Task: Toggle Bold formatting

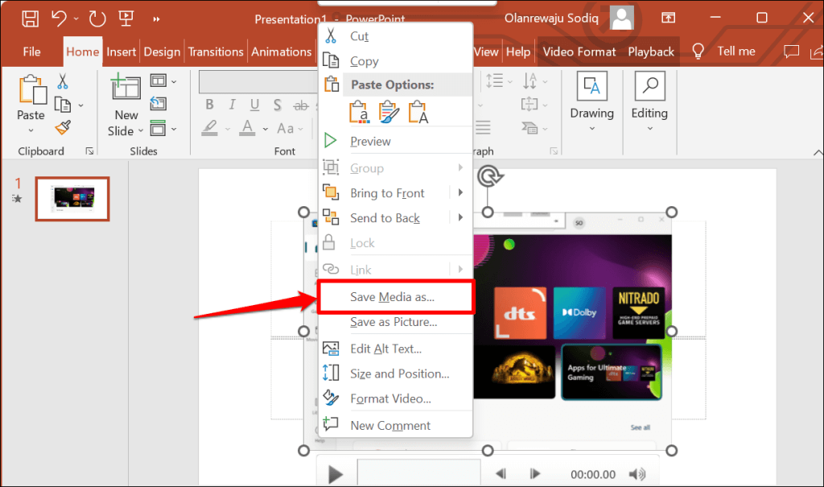Action: (x=209, y=105)
